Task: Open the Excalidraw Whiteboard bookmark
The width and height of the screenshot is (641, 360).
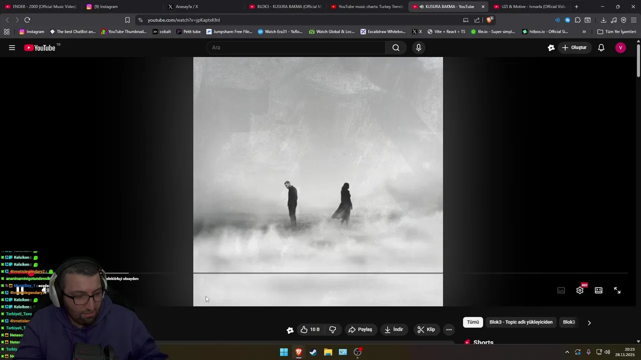Action: pyautogui.click(x=383, y=31)
